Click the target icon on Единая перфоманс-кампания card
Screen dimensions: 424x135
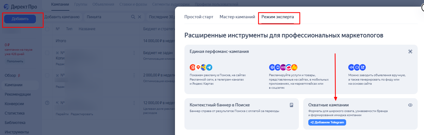coord(410,52)
